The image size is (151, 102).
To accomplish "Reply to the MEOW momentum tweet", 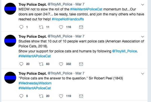I will (21, 27).
